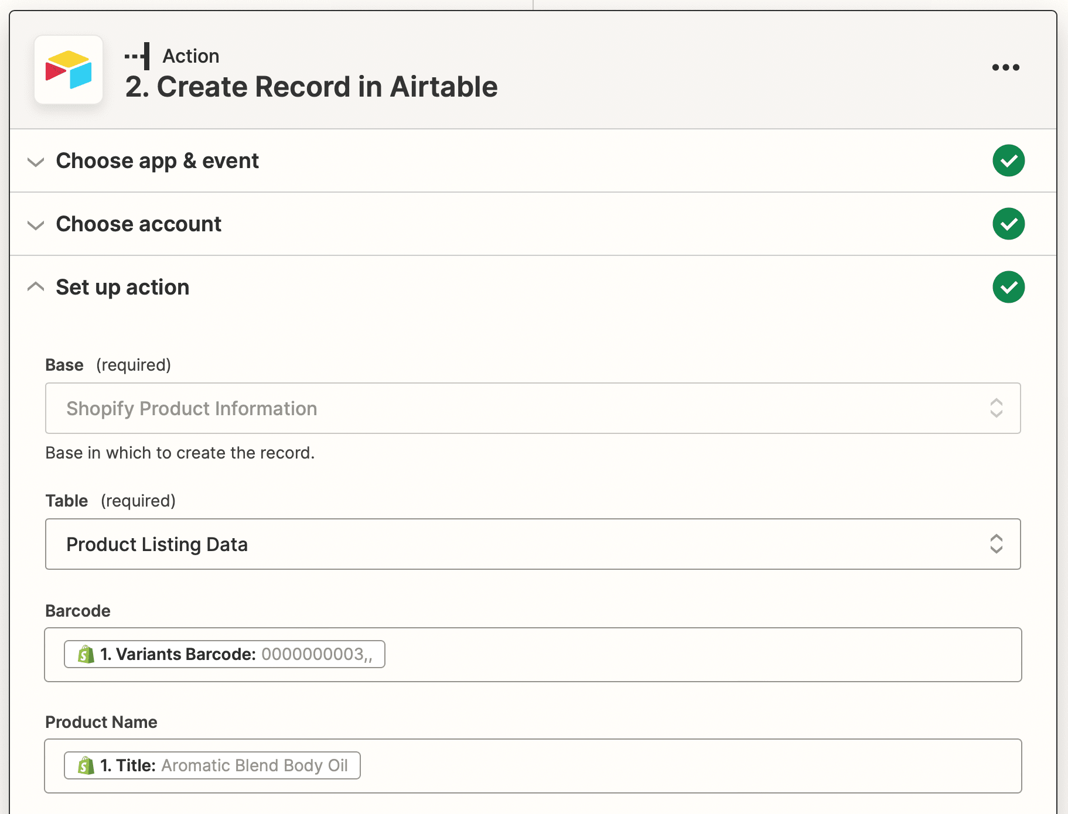The image size is (1068, 814).
Task: Click the Choose account heading
Action: click(138, 224)
